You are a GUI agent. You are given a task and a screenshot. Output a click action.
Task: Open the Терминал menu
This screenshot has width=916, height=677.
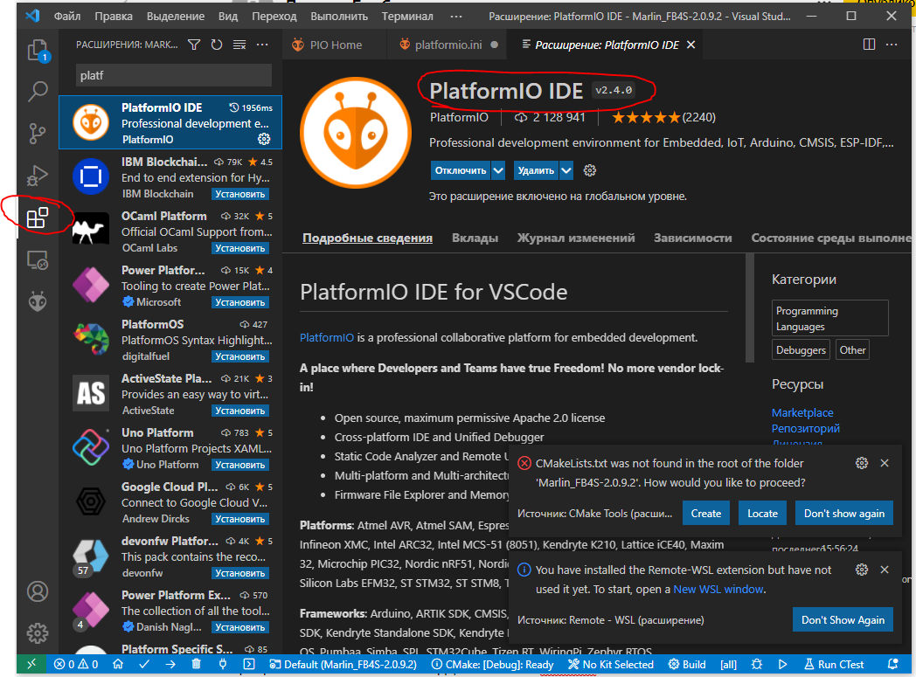407,17
